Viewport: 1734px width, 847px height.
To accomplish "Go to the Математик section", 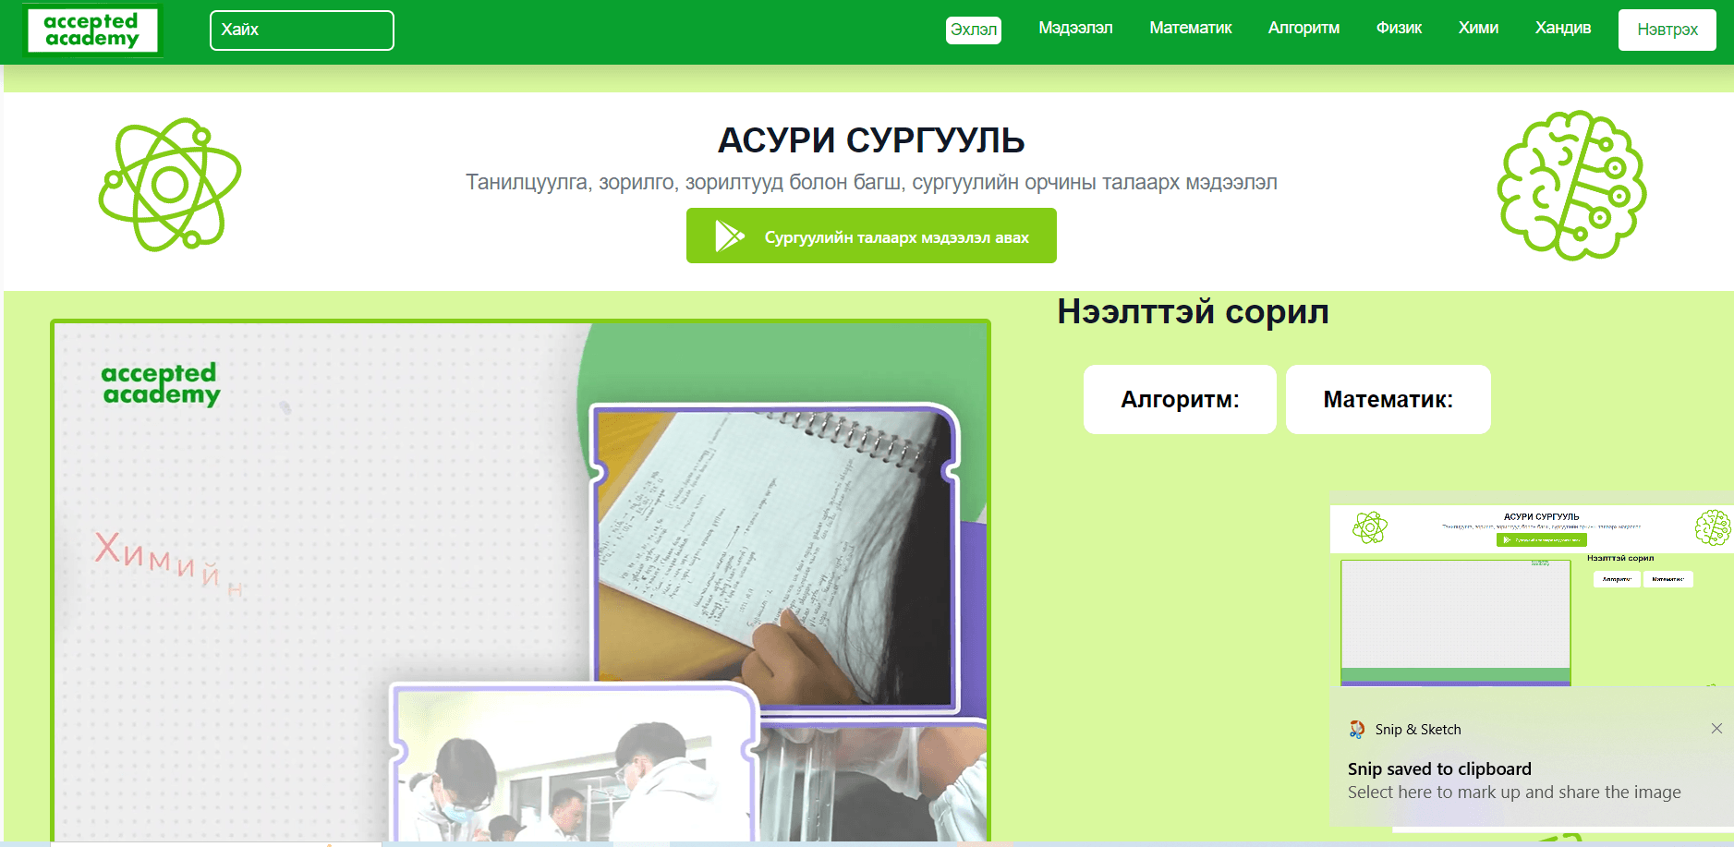I will [x=1190, y=29].
